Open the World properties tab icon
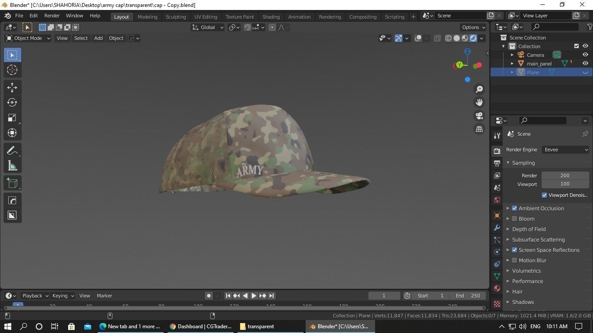Image resolution: width=593 pixels, height=333 pixels. pos(497,200)
